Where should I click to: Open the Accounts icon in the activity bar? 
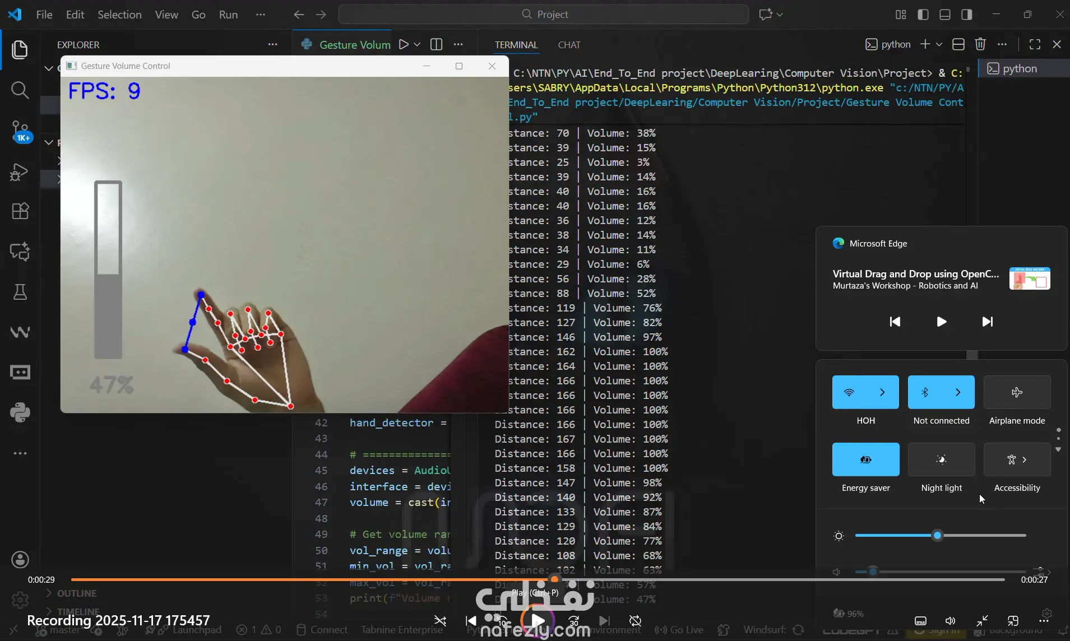[x=20, y=559]
